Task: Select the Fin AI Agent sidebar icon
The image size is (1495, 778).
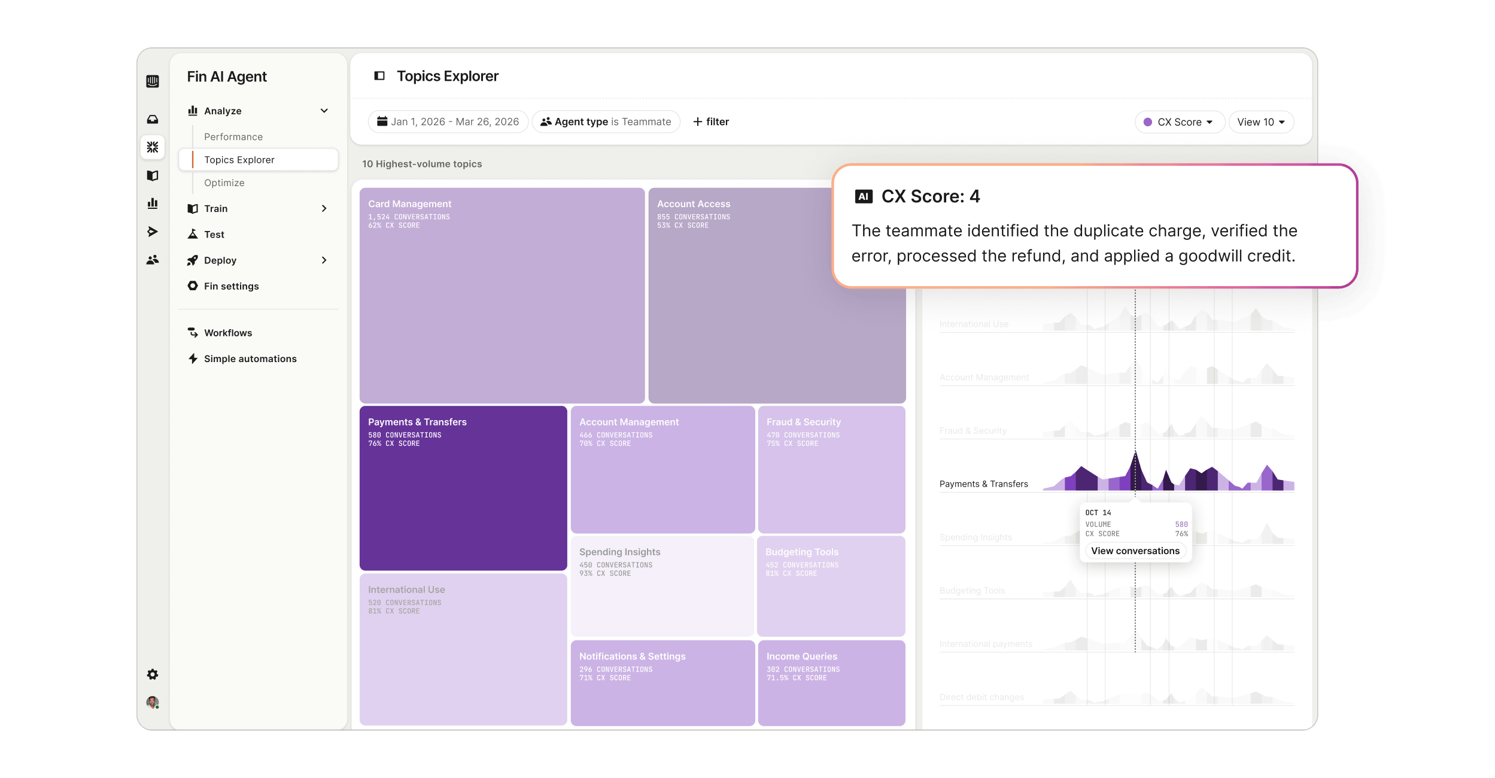Action: click(x=153, y=147)
